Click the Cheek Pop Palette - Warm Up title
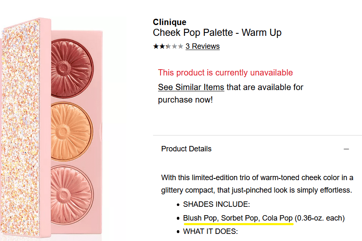This screenshot has width=362, height=241. point(217,33)
